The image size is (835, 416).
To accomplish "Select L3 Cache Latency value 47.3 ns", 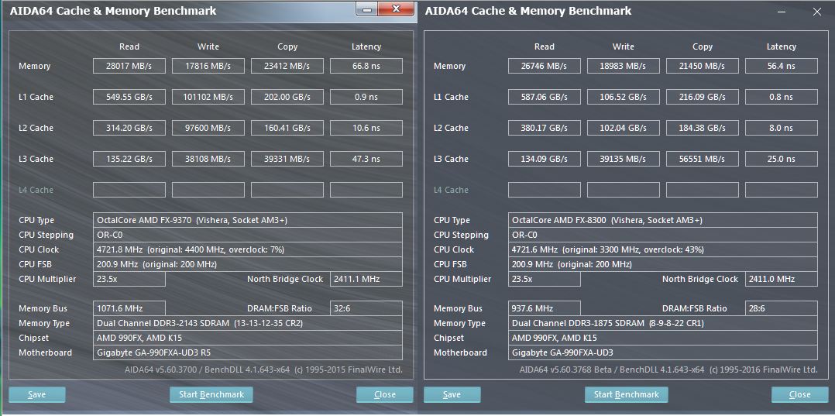I will point(366,159).
